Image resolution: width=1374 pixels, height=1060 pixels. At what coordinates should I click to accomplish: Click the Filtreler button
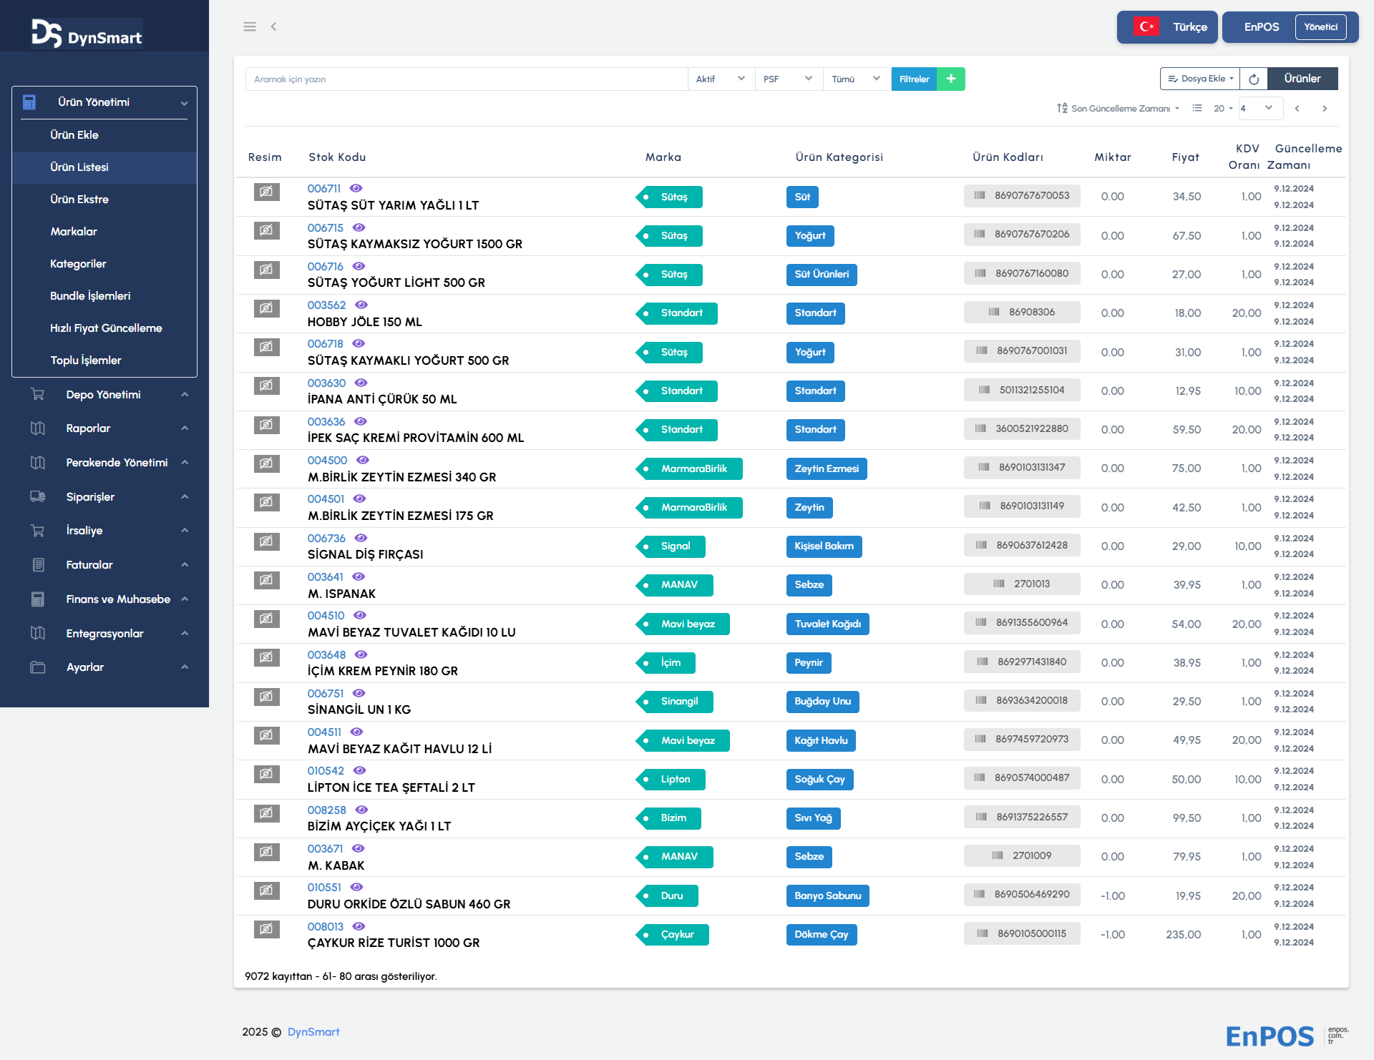pos(914,79)
